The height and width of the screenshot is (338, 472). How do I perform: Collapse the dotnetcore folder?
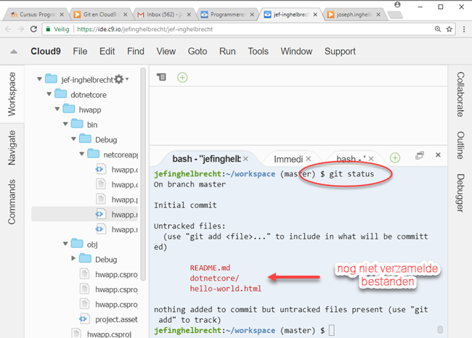click(x=49, y=94)
